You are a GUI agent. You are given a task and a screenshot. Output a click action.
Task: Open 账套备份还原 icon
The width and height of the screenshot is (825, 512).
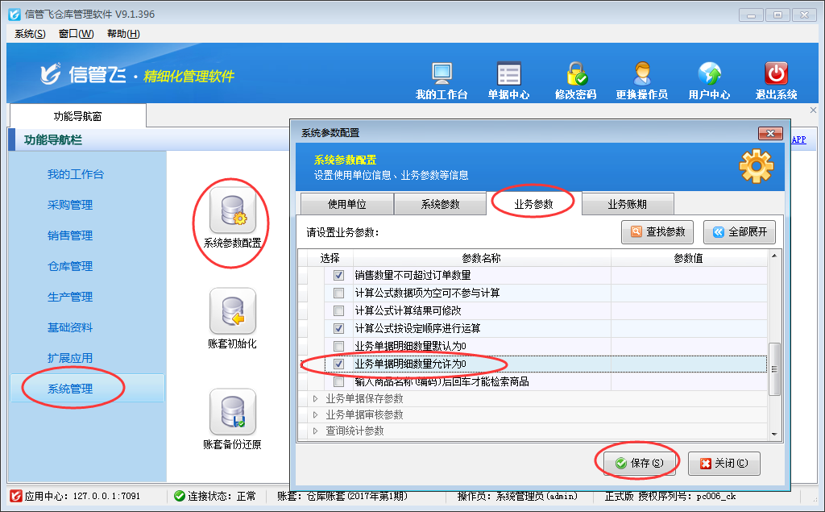tap(232, 412)
